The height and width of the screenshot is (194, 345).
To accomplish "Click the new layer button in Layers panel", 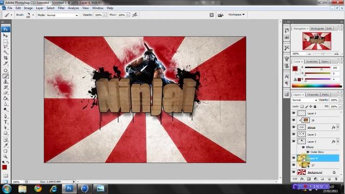I will 329,179.
